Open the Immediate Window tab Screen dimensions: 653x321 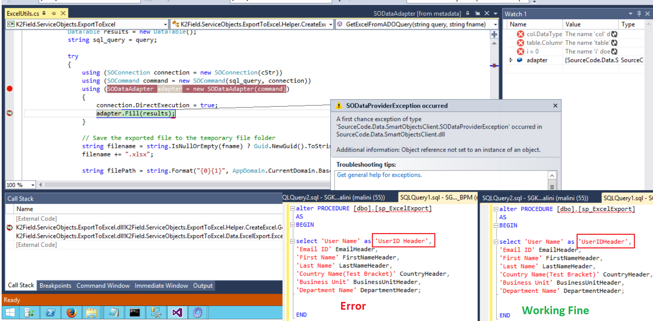(x=161, y=286)
